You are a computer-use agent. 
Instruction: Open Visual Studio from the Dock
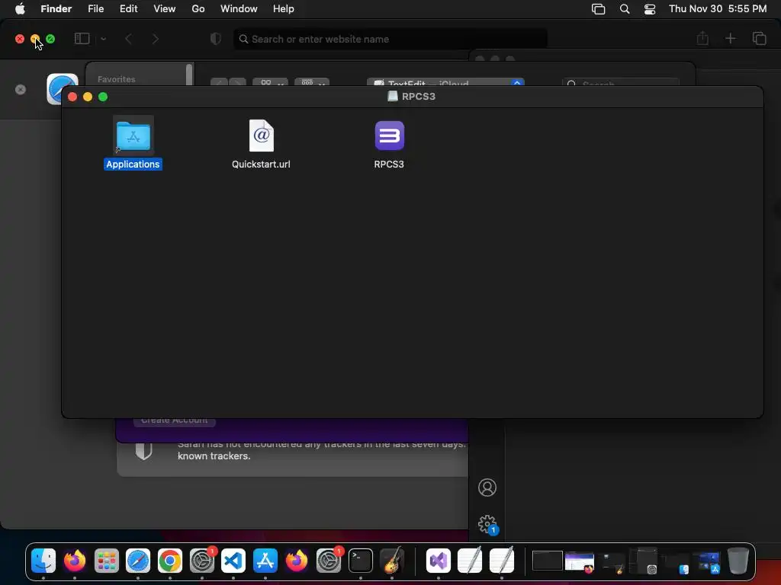tap(439, 561)
